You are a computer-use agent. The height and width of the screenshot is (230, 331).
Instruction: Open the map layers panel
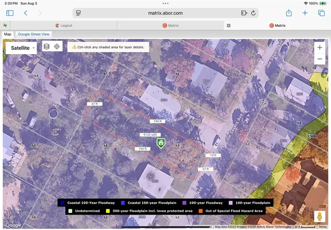47,47
